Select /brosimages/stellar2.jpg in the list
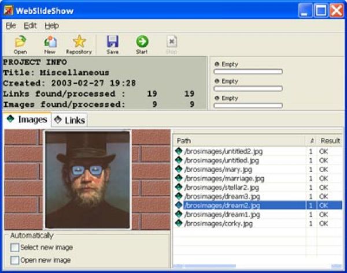 [x=222, y=188]
